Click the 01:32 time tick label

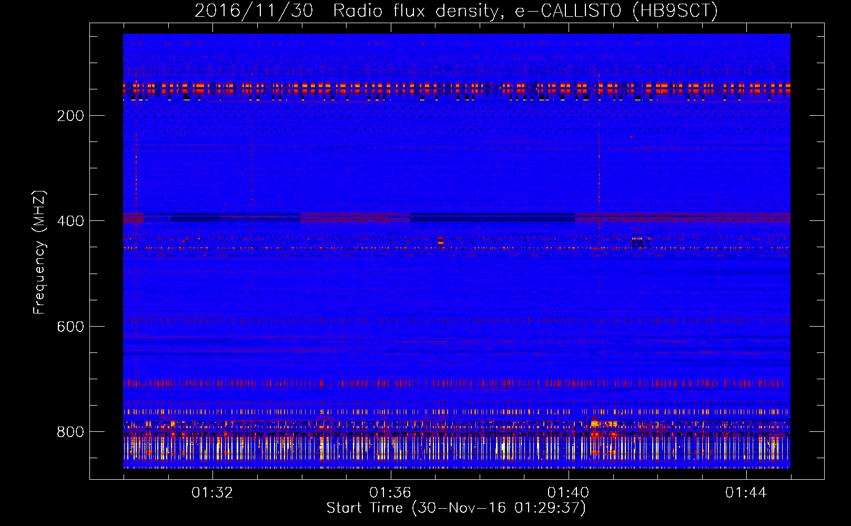coord(212,493)
